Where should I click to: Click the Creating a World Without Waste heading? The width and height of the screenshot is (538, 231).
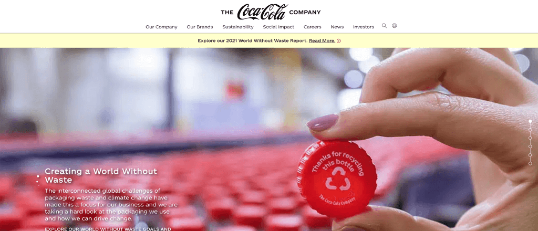click(101, 175)
